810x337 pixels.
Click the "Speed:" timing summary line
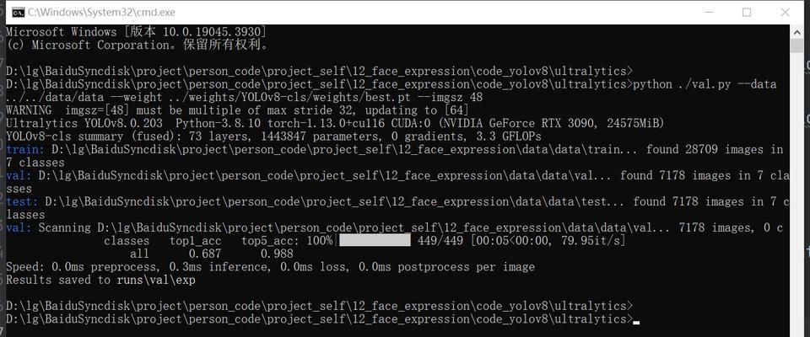coord(270,267)
